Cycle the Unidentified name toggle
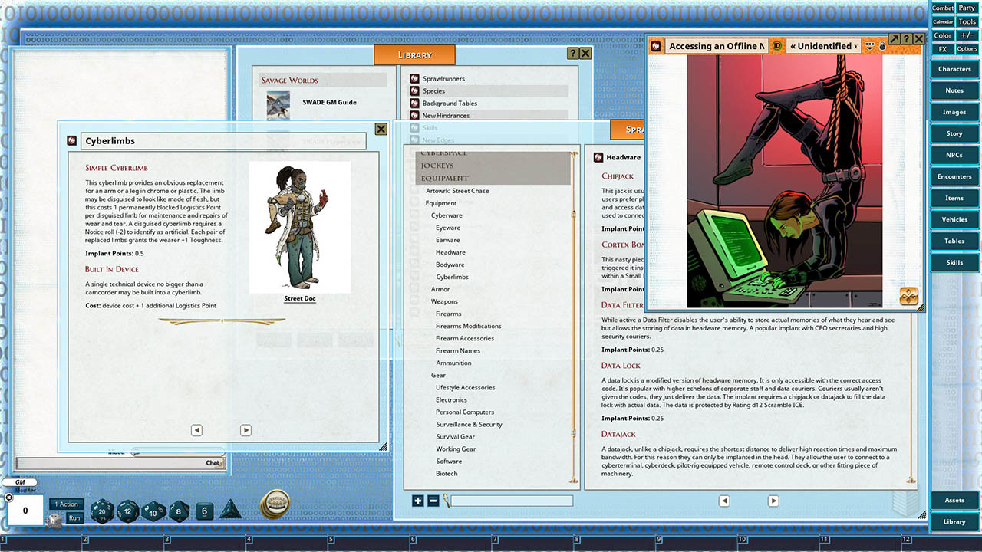 click(823, 46)
